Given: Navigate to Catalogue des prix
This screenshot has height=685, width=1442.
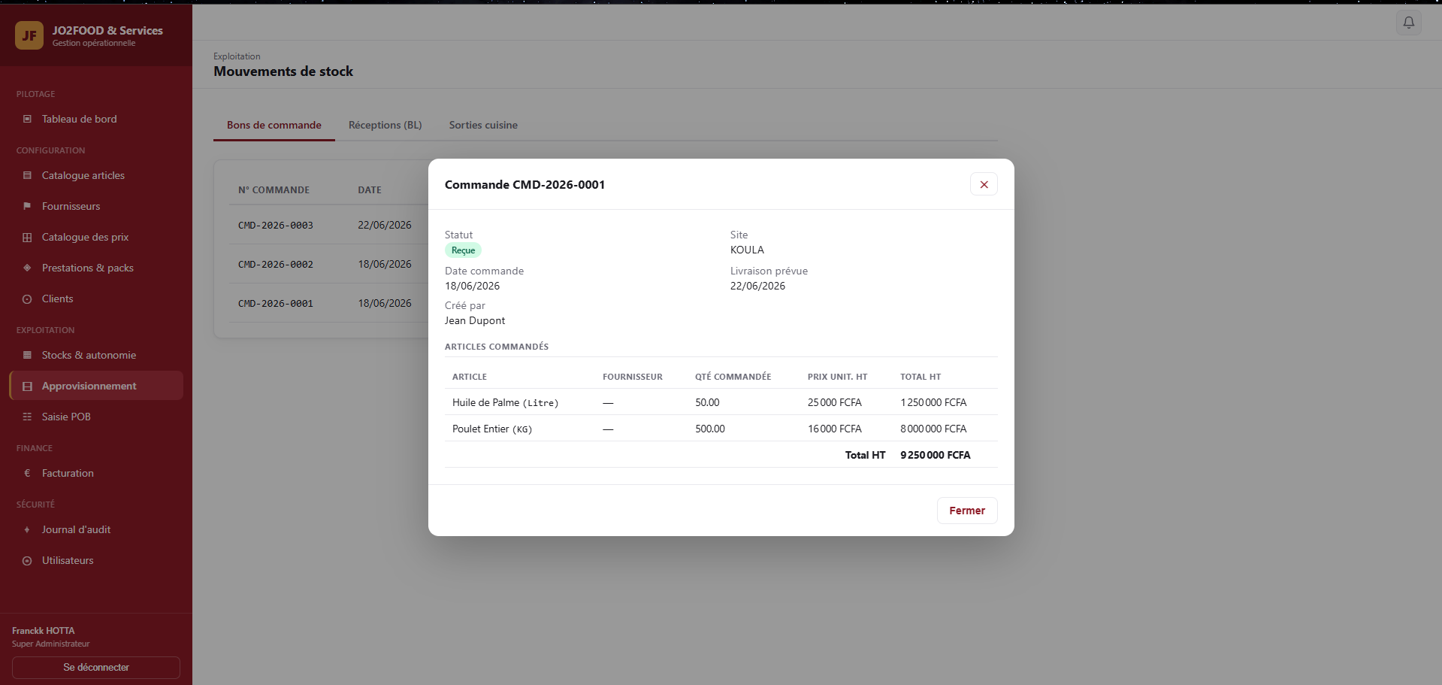Looking at the screenshot, I should coord(96,237).
